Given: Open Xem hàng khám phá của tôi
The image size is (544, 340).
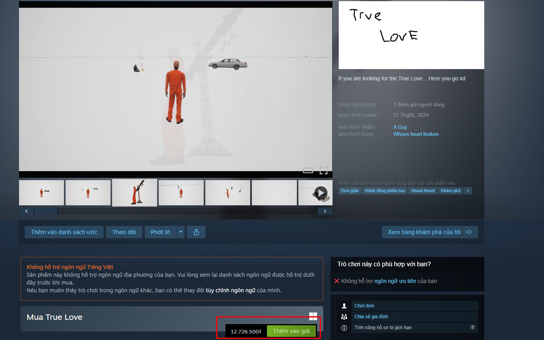Looking at the screenshot, I should (x=430, y=232).
